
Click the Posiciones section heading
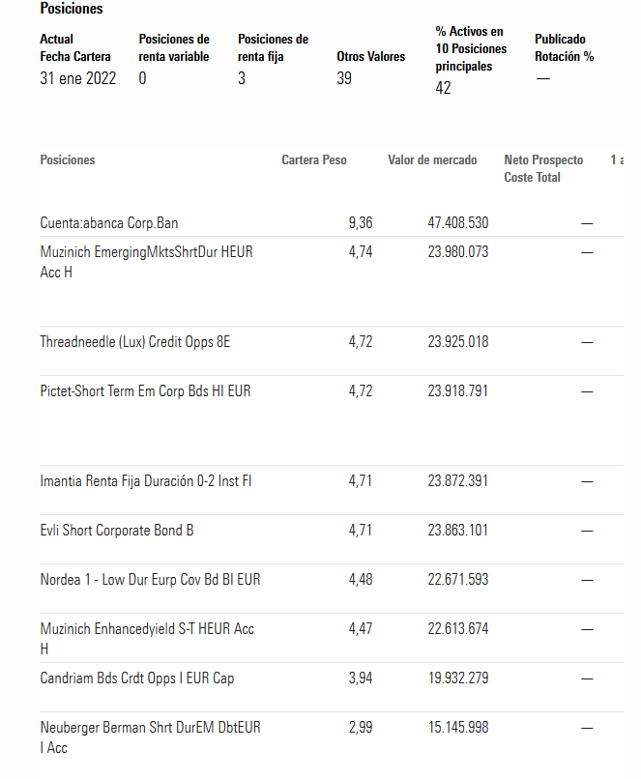(72, 9)
